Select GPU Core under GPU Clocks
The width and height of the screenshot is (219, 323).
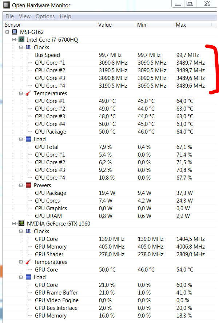tap(110, 239)
